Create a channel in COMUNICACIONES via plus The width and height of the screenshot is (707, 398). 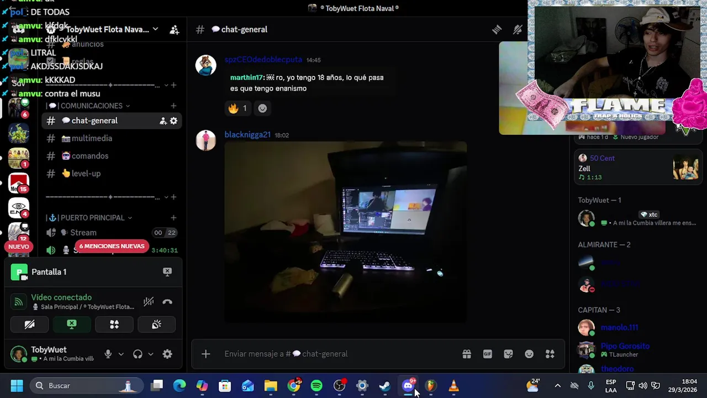[173, 106]
